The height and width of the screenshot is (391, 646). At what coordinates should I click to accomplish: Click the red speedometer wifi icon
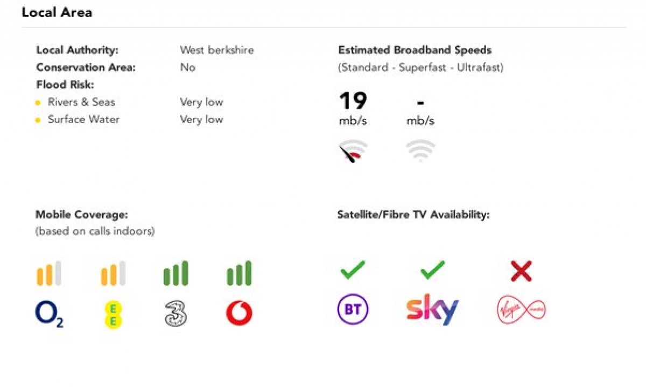(x=353, y=151)
